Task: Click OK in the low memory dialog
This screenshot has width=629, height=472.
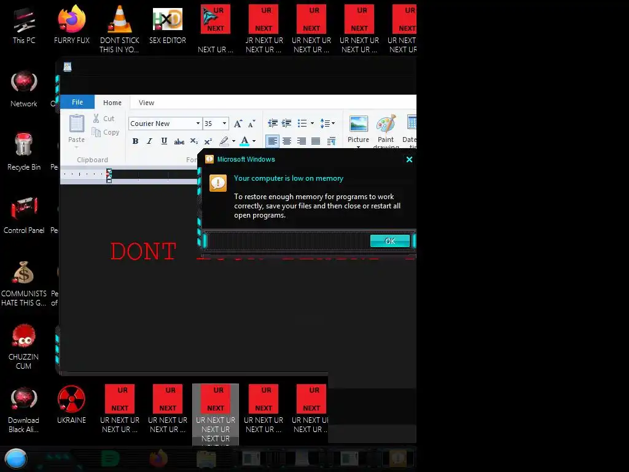Action: [390, 241]
